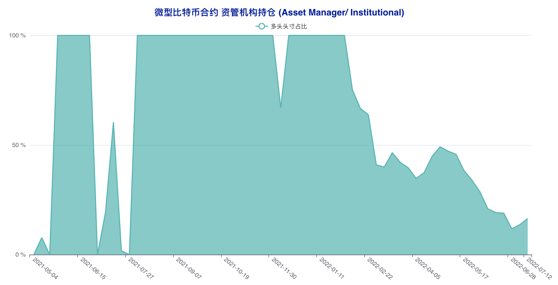Click the 2022-06-28 x-axis date label
The width and height of the screenshot is (558, 285).
pyautogui.click(x=523, y=268)
